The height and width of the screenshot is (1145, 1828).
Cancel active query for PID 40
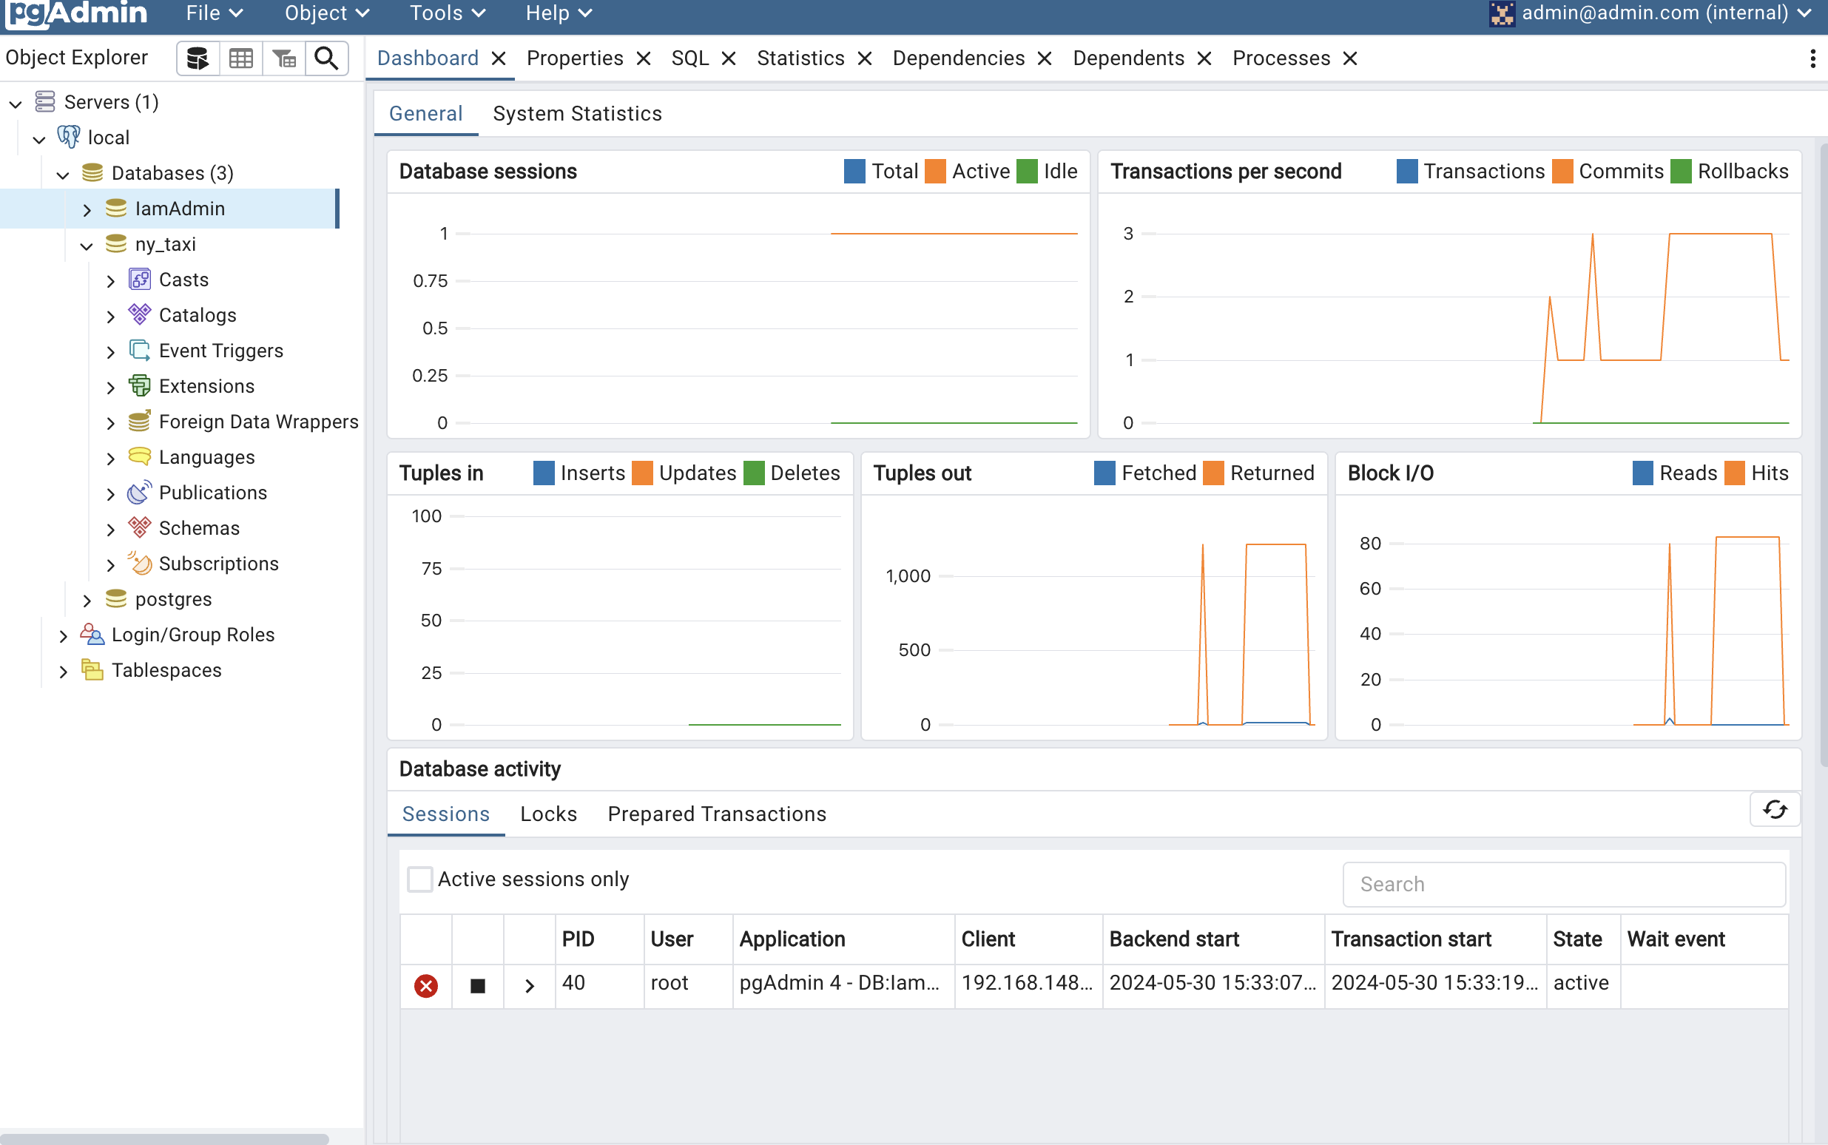tap(478, 986)
